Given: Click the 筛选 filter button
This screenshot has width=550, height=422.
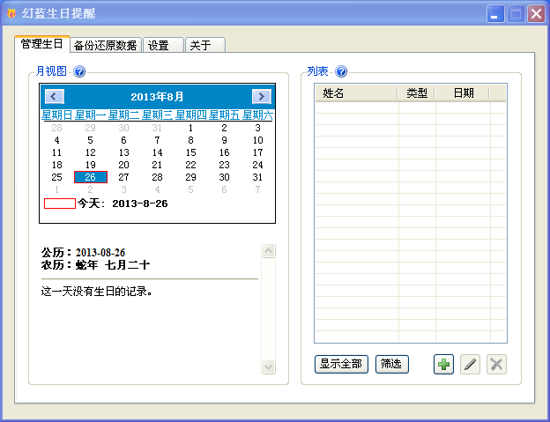Looking at the screenshot, I should pyautogui.click(x=391, y=364).
